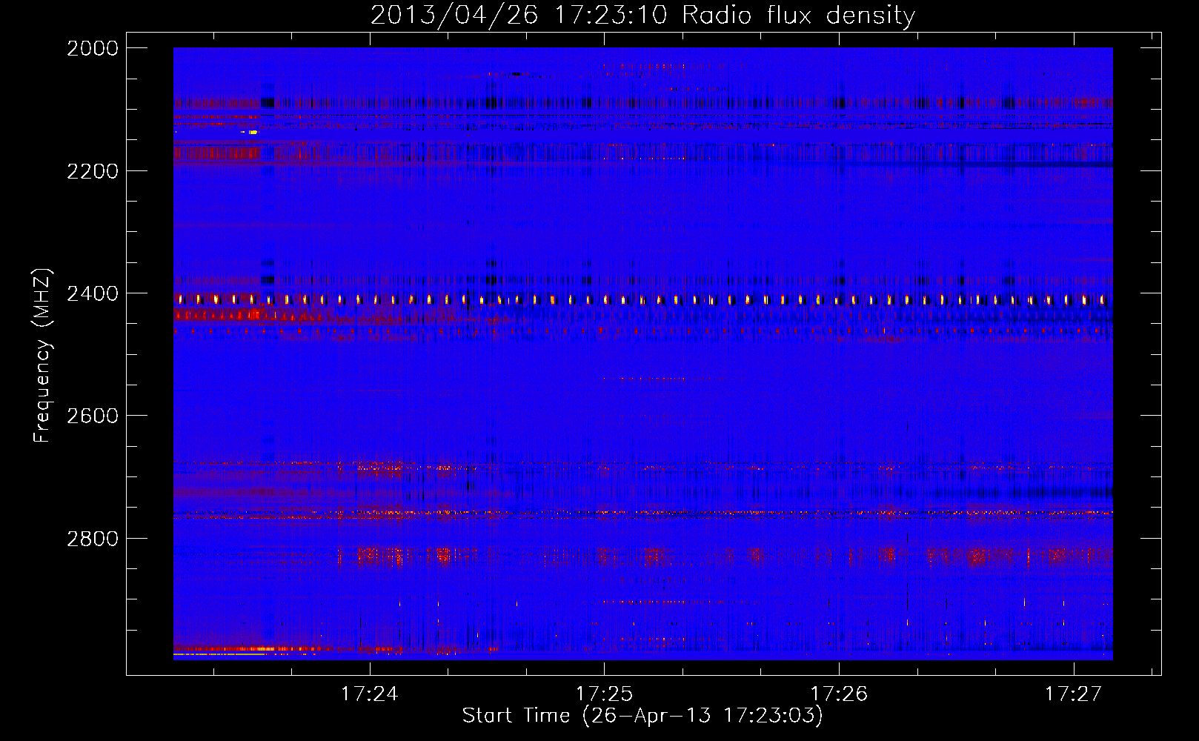Click the 2400 frequency tick label
Image resolution: width=1199 pixels, height=741 pixels.
93,294
